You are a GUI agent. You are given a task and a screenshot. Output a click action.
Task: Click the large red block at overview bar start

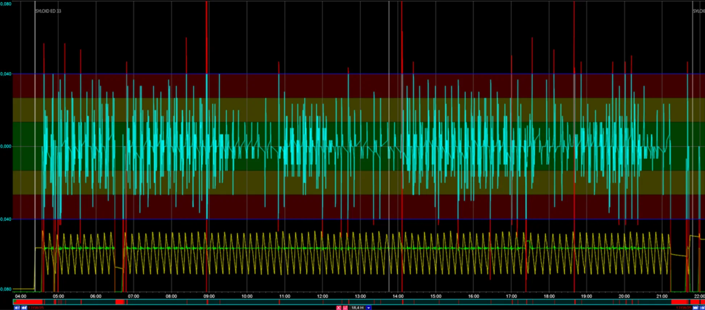[x=28, y=302]
